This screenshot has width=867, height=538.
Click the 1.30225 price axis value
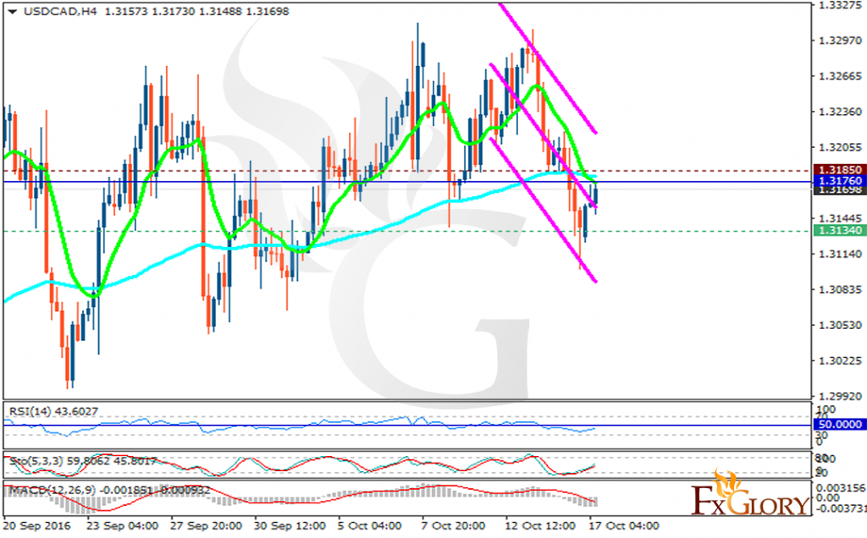click(840, 360)
